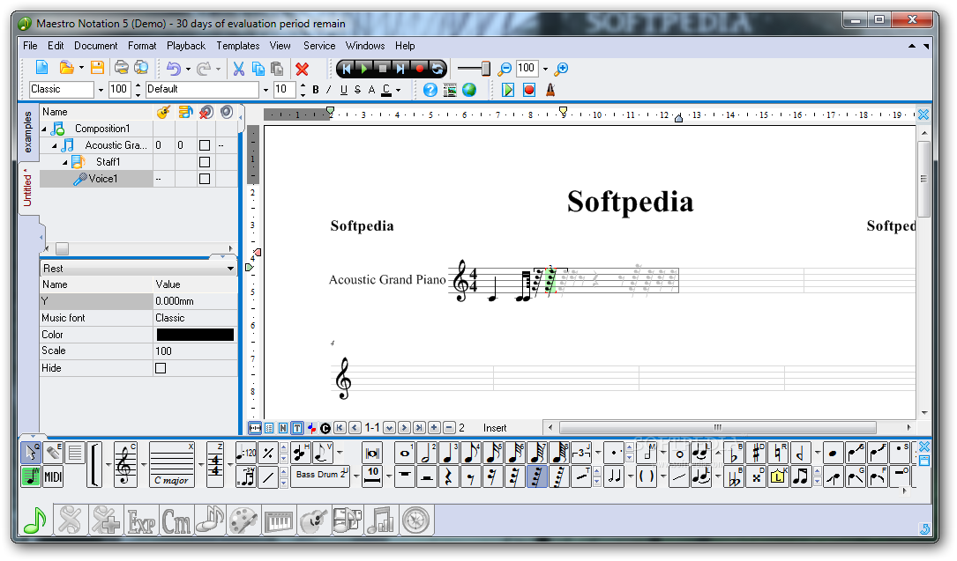Collapse the Composition1 tree node
Image resolution: width=957 pixels, height=561 pixels.
pyautogui.click(x=44, y=129)
